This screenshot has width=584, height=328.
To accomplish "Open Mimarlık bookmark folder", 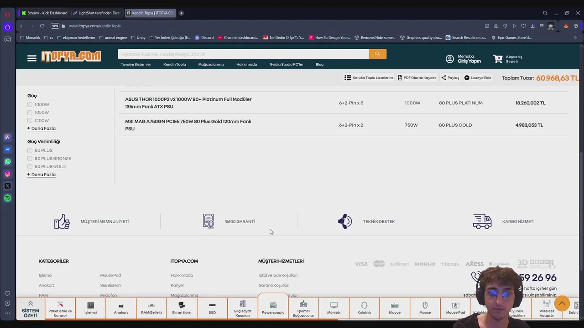I will pyautogui.click(x=30, y=38).
